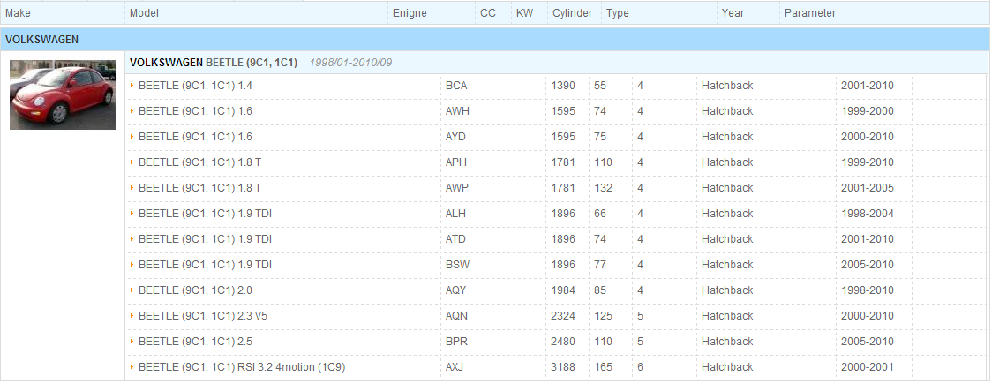Open the red Beetle car thumbnail
The width and height of the screenshot is (992, 384).
63,94
